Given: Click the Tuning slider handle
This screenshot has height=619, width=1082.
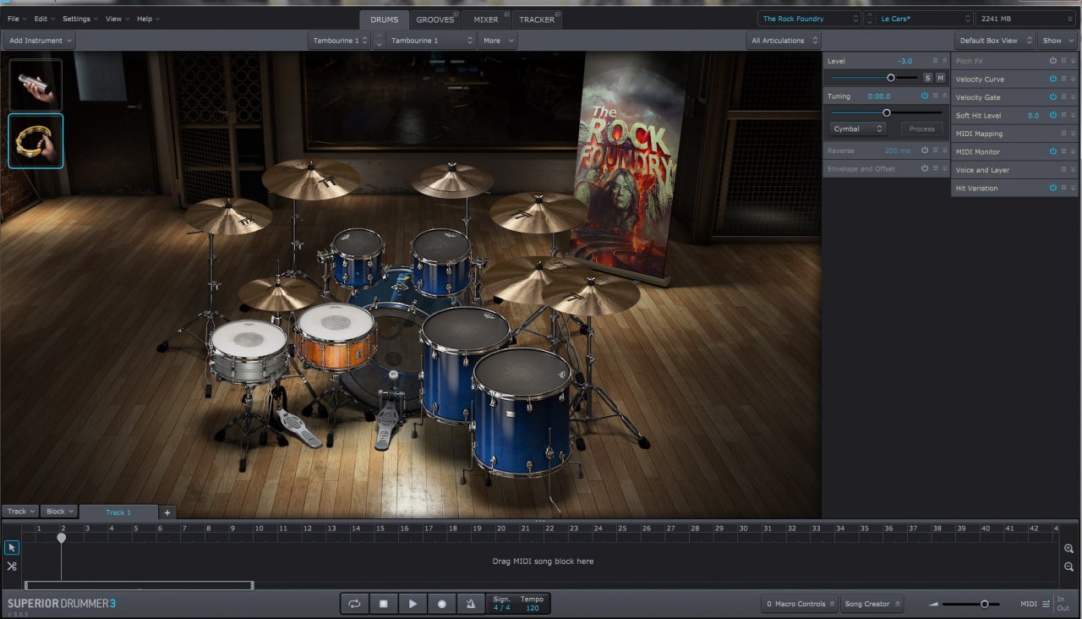Looking at the screenshot, I should (886, 112).
